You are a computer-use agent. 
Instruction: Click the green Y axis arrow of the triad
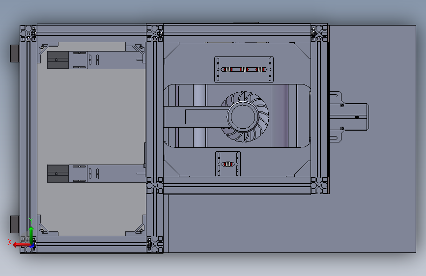pos(31,235)
